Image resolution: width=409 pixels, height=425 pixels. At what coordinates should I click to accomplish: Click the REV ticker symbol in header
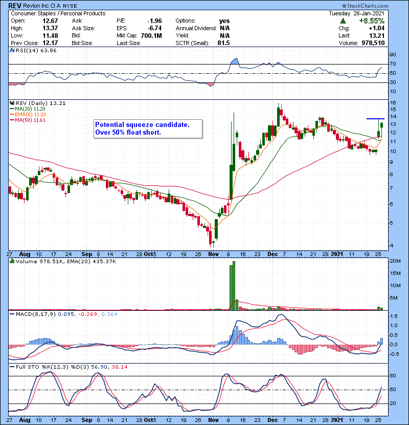(14, 5)
